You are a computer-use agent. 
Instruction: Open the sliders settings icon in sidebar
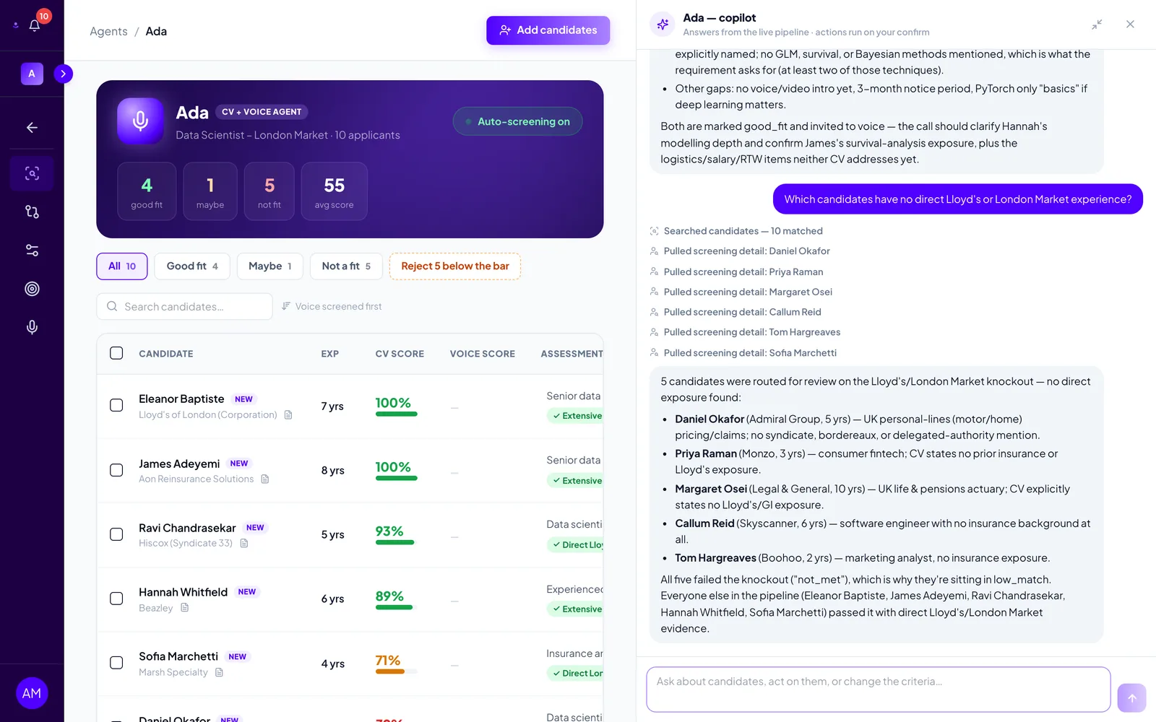tap(32, 251)
